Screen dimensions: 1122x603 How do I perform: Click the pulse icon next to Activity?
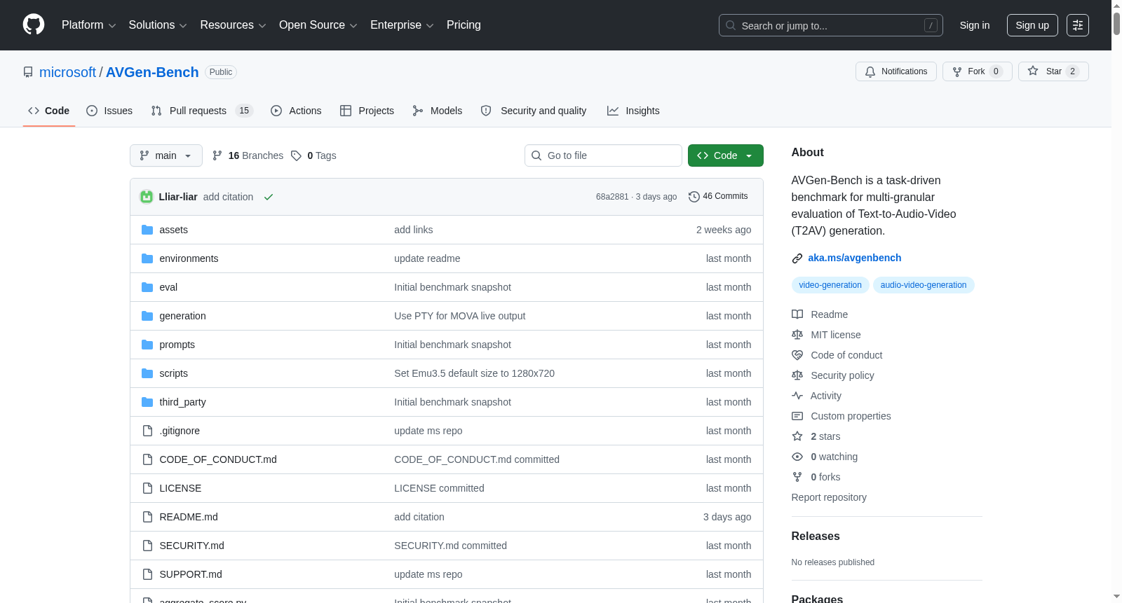click(797, 396)
